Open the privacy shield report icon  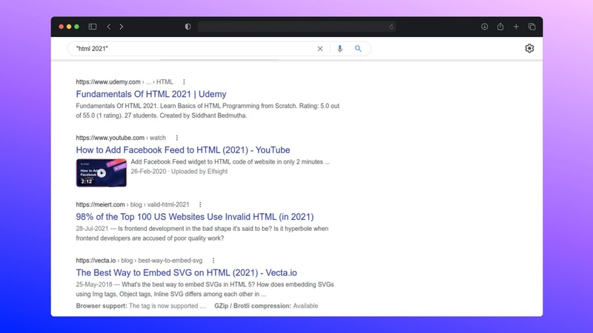pos(188,27)
